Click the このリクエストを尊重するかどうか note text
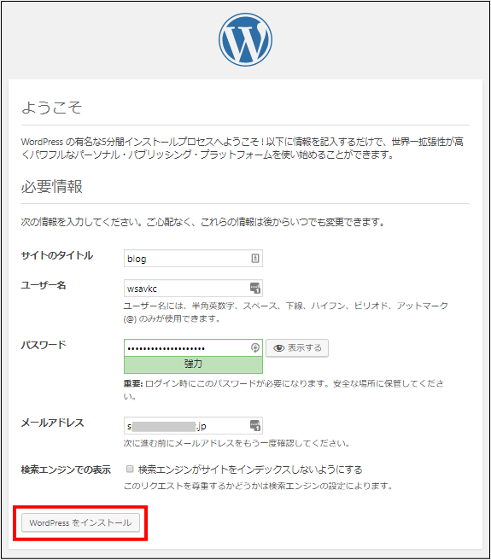The width and height of the screenshot is (491, 560). [x=259, y=486]
